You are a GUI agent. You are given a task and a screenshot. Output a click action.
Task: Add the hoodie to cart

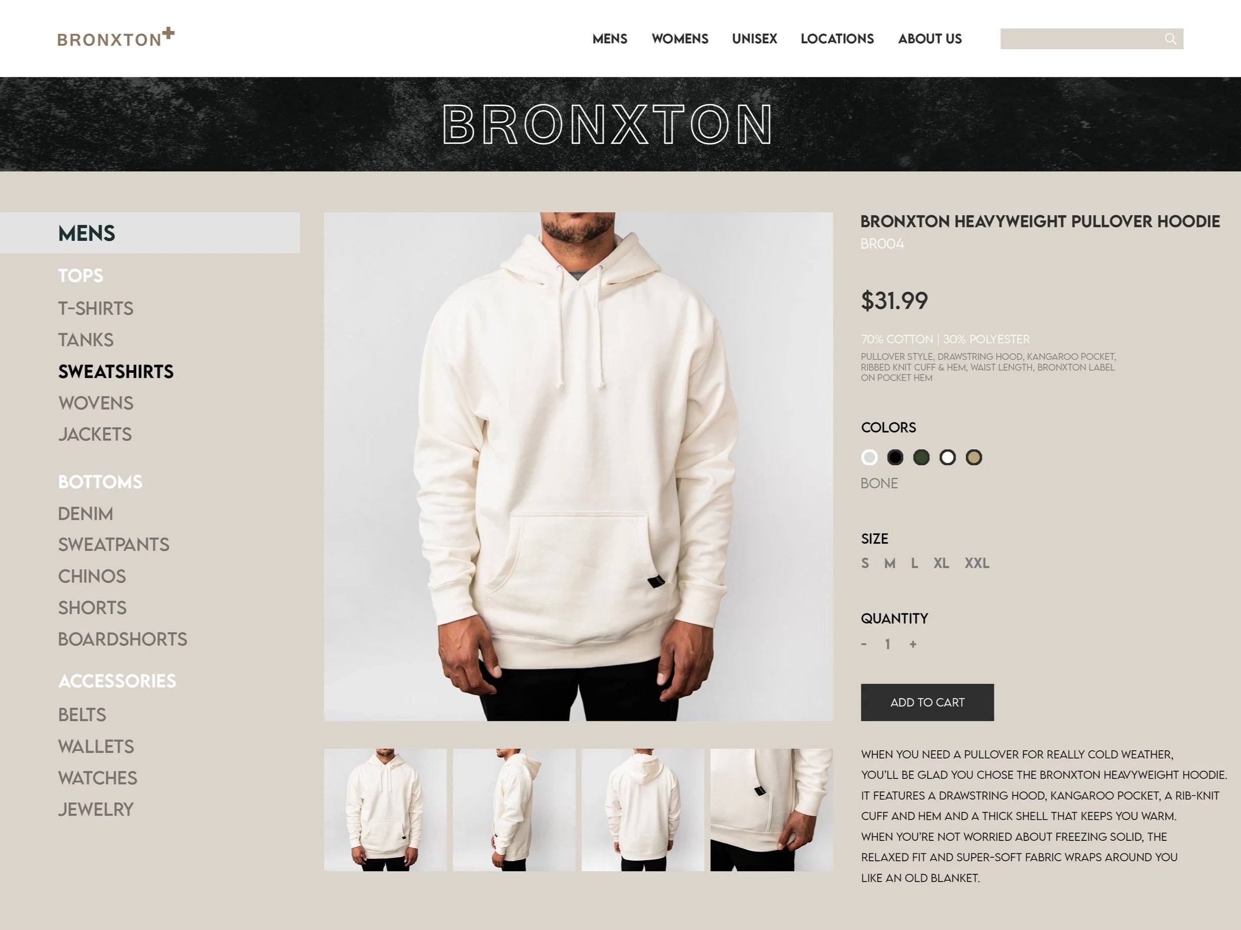coord(928,702)
